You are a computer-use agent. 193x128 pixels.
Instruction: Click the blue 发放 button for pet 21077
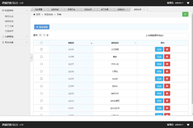coord(159,64)
